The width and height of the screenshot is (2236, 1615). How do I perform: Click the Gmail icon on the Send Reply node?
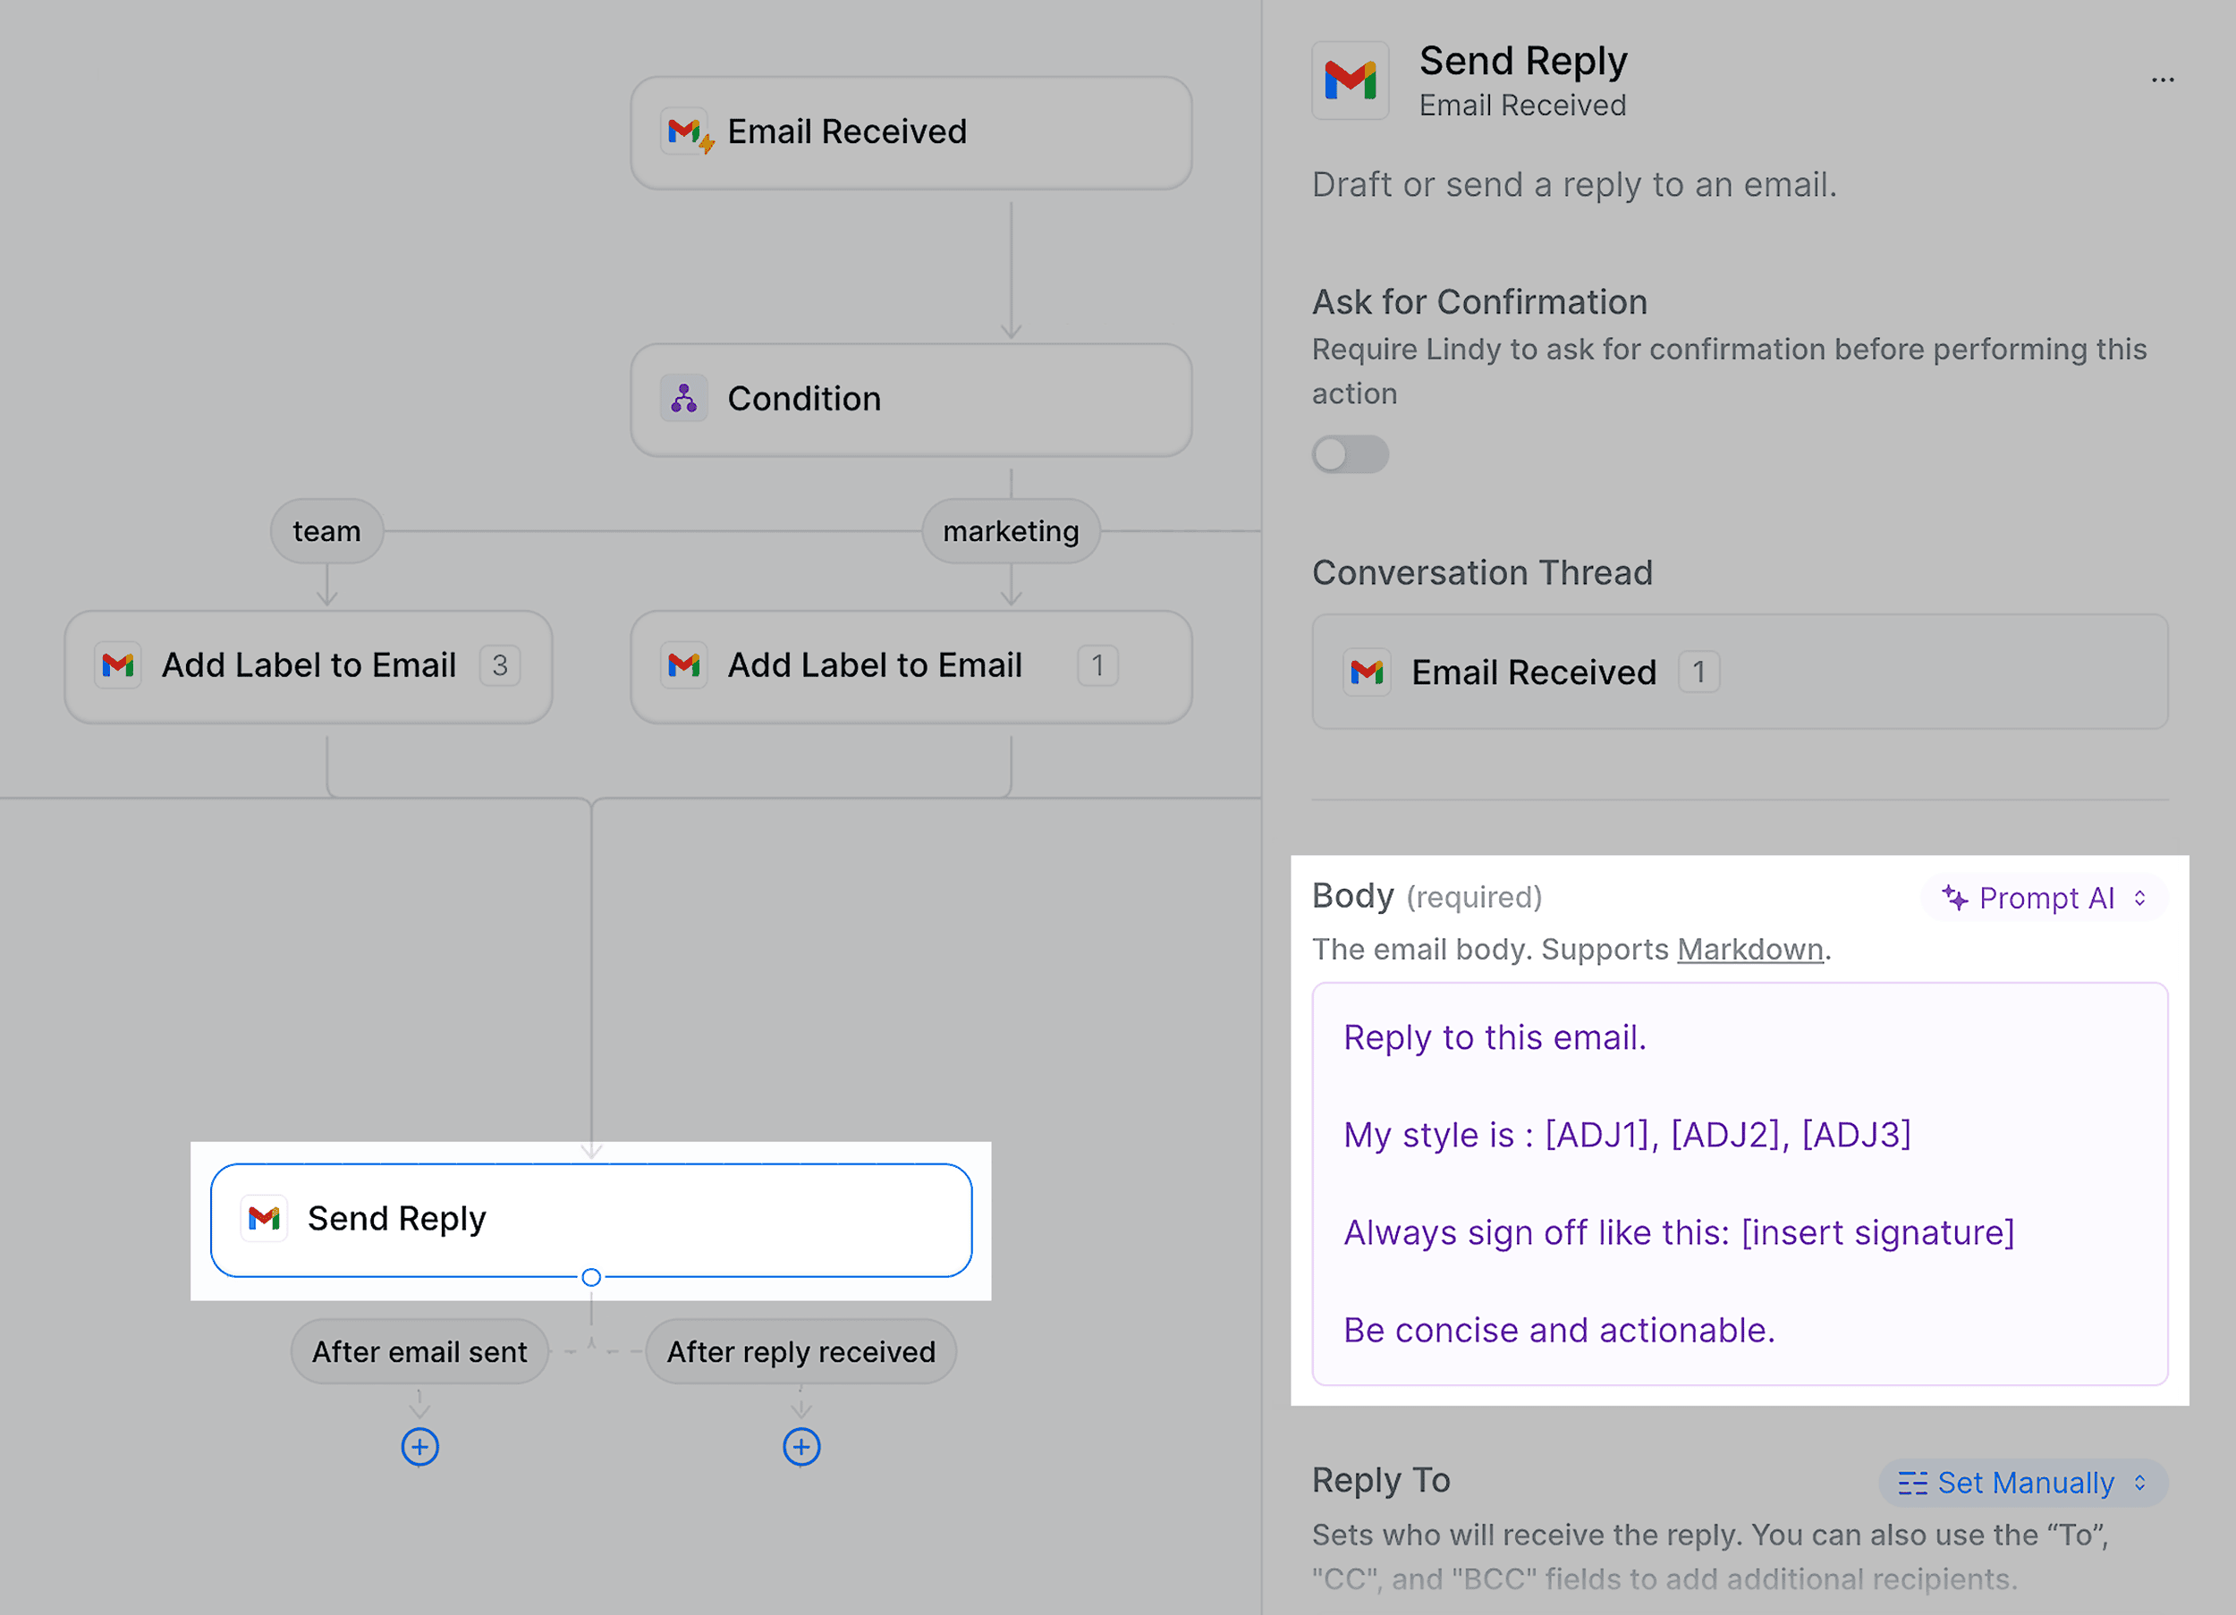pos(264,1219)
